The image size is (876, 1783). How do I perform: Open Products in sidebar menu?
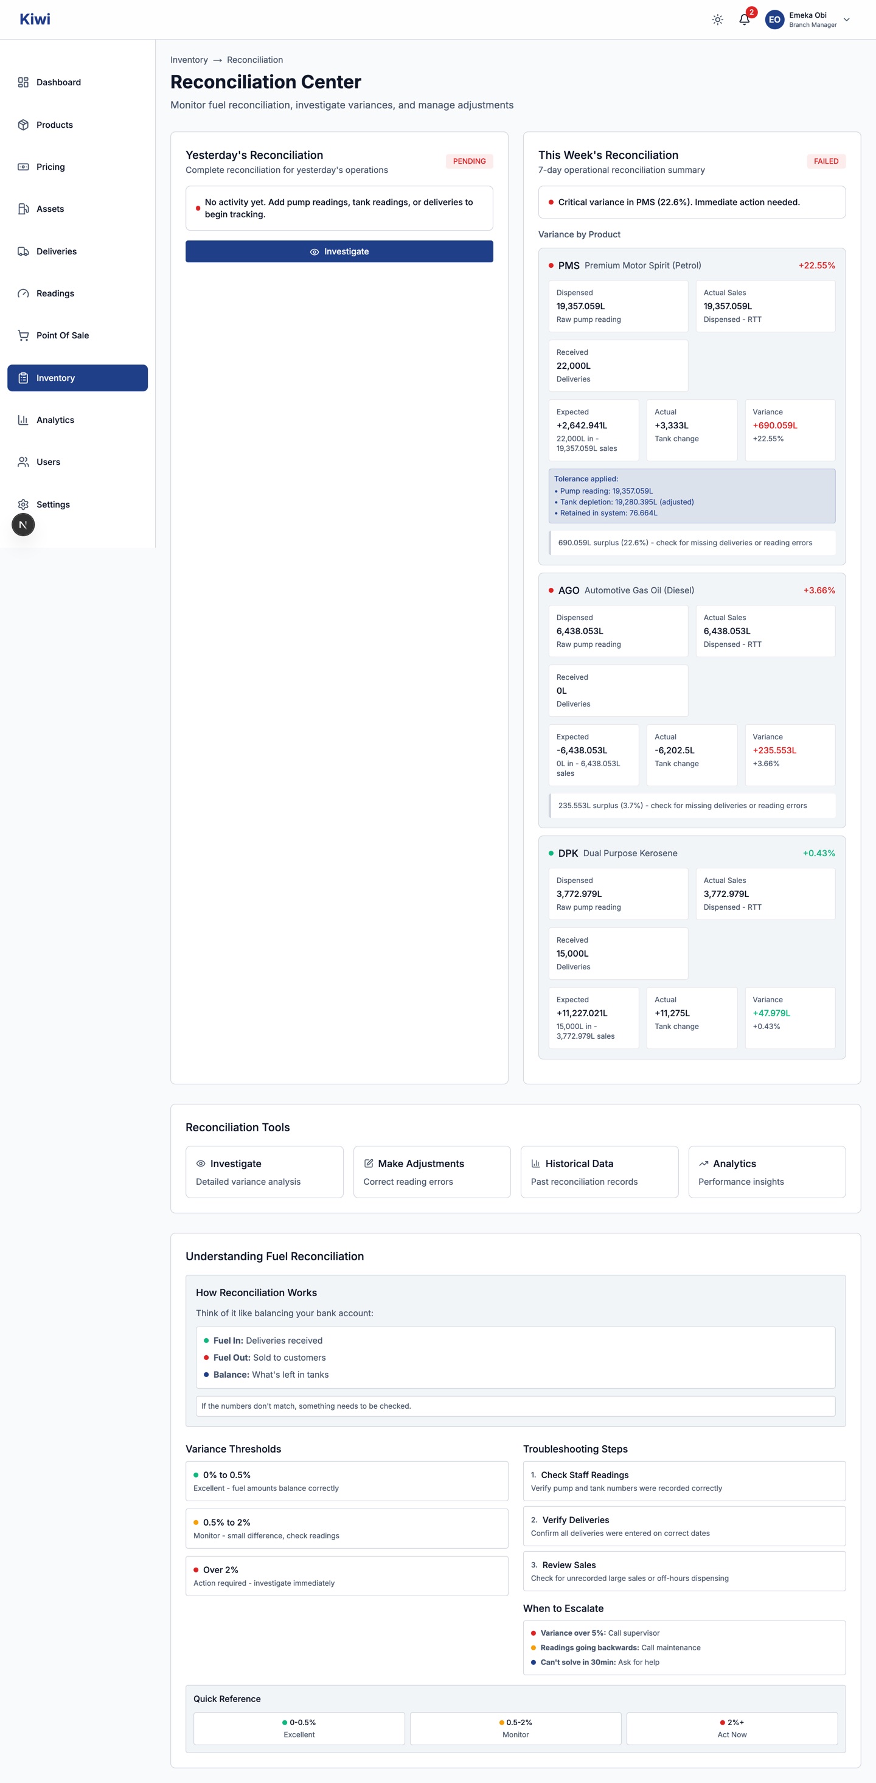click(x=77, y=125)
